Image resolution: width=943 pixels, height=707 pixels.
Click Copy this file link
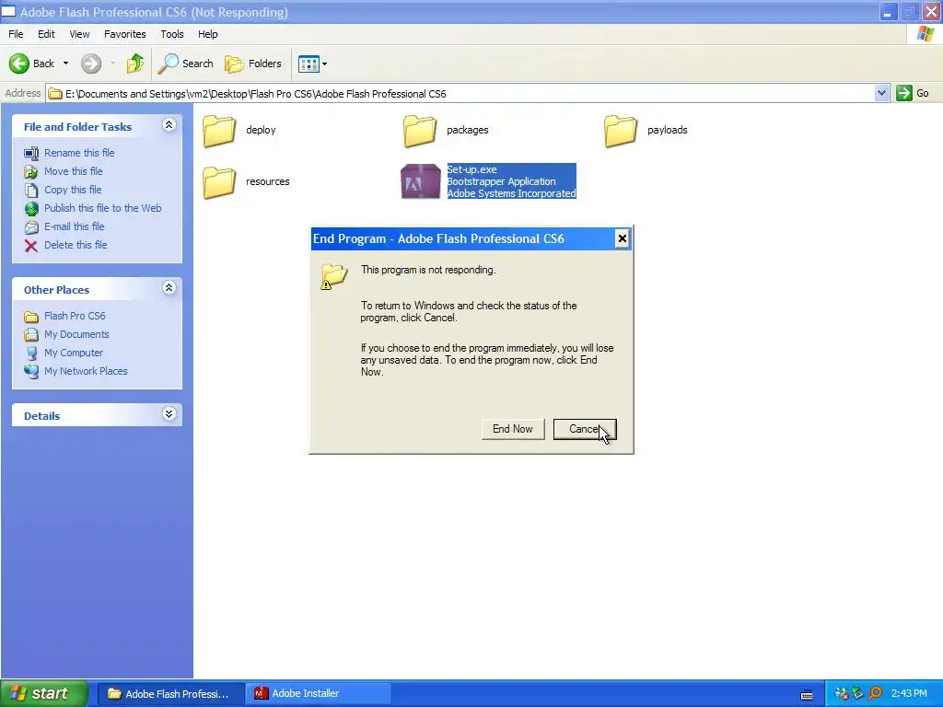pyautogui.click(x=72, y=190)
